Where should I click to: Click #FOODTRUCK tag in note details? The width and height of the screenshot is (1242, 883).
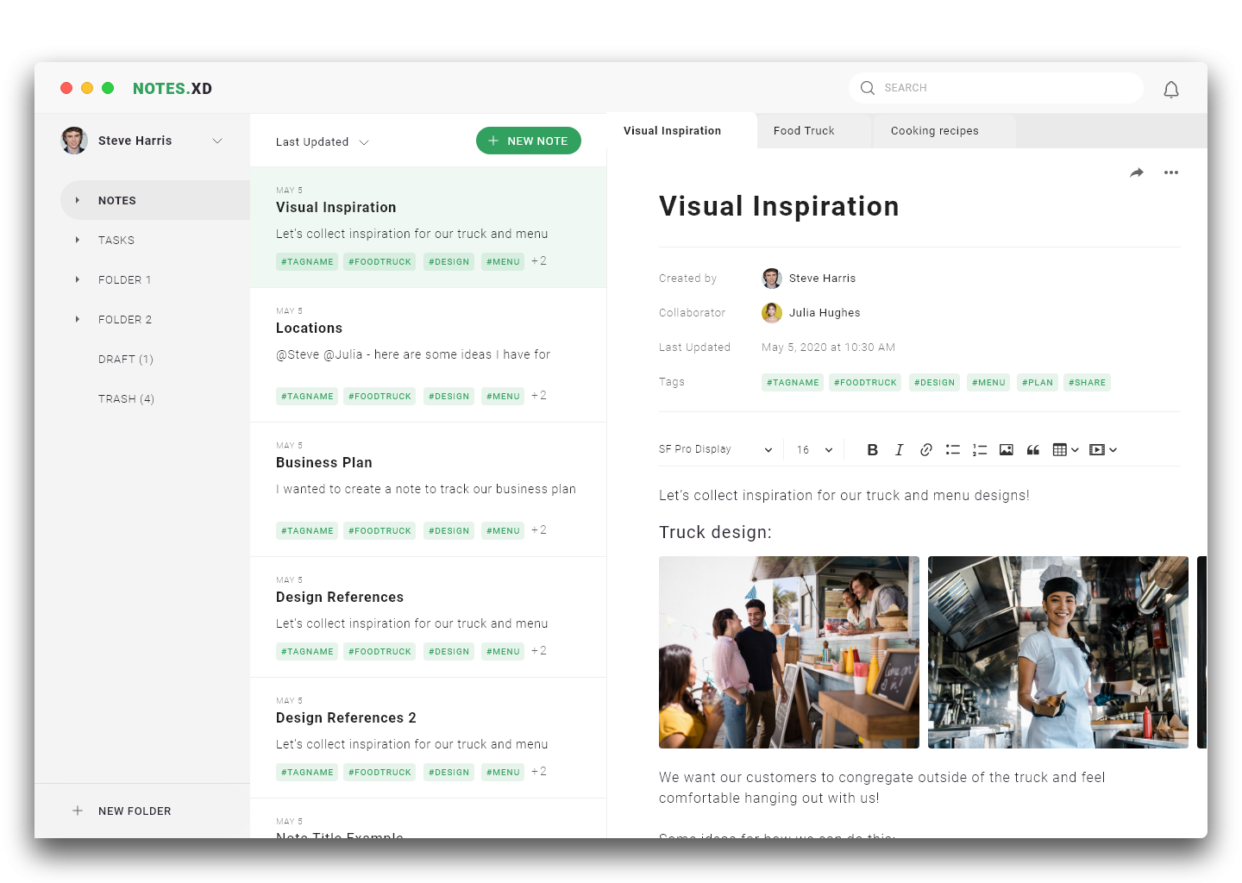click(x=865, y=383)
